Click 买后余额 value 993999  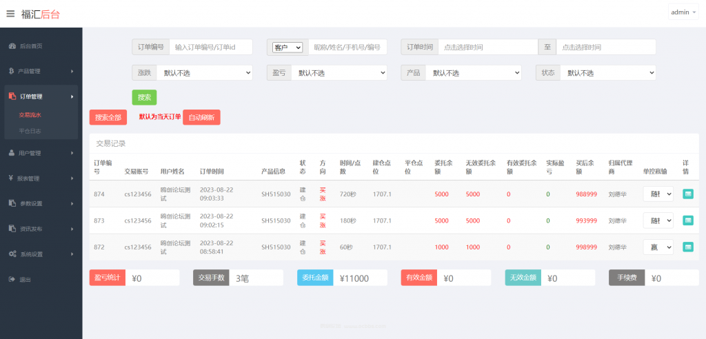(587, 220)
